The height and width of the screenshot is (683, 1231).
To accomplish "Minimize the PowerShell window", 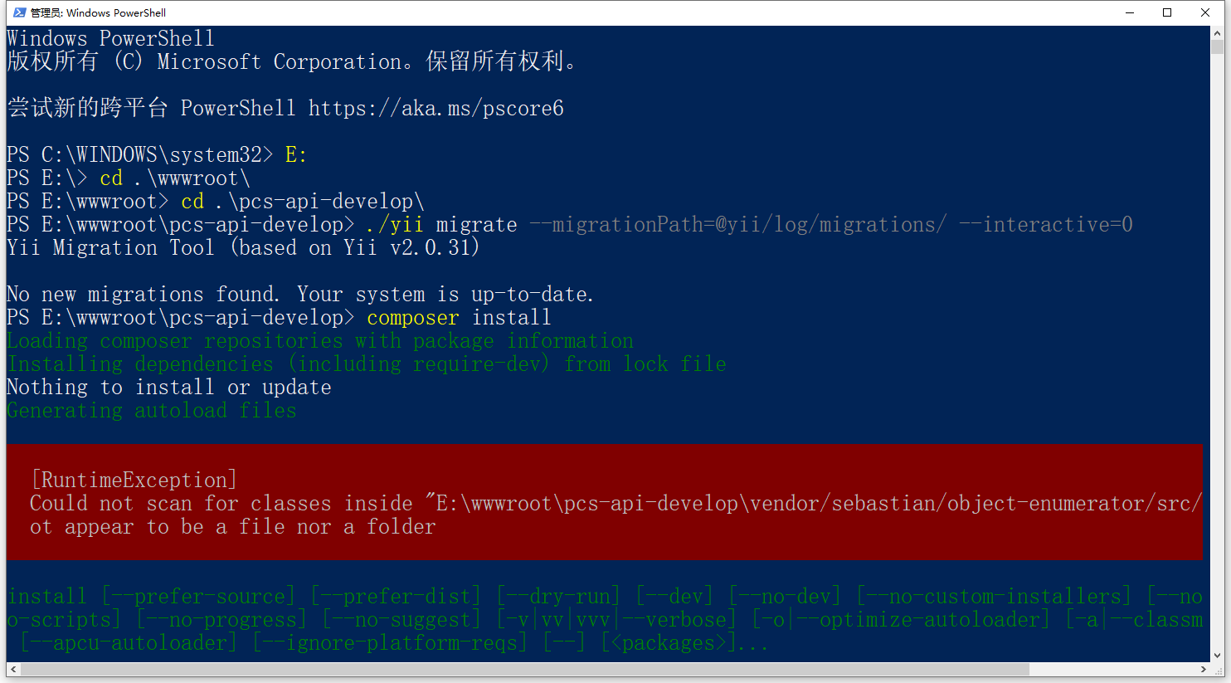I will (x=1130, y=12).
